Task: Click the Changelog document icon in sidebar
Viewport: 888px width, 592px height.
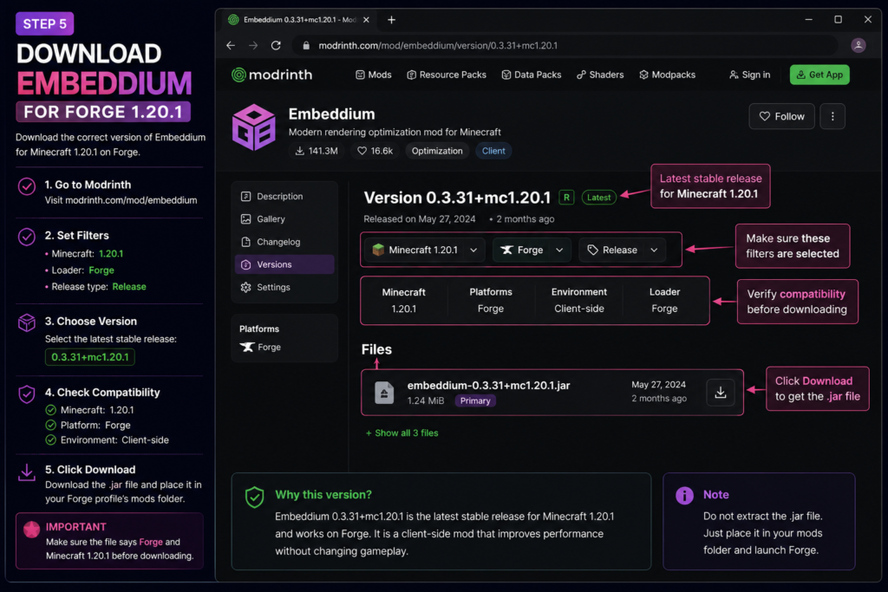Action: 245,242
